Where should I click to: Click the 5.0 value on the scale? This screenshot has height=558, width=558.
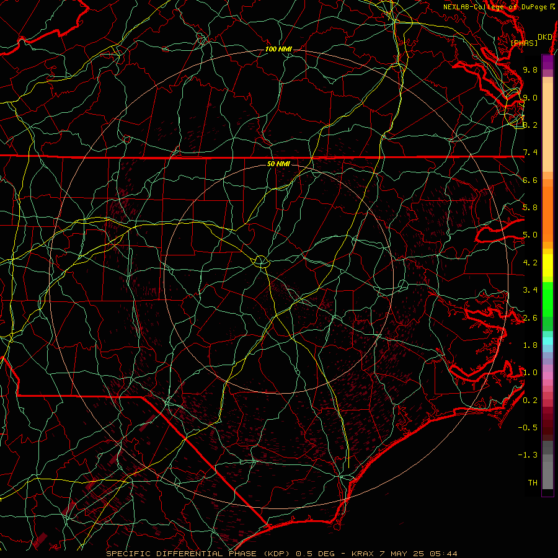(530, 235)
